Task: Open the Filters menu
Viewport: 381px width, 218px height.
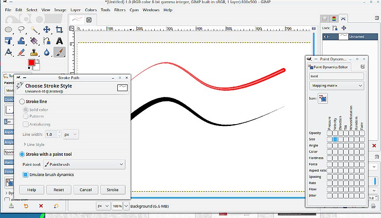Action: coord(120,10)
